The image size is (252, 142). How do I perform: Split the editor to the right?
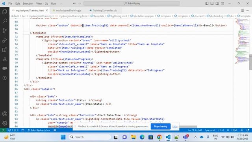tap(243, 10)
